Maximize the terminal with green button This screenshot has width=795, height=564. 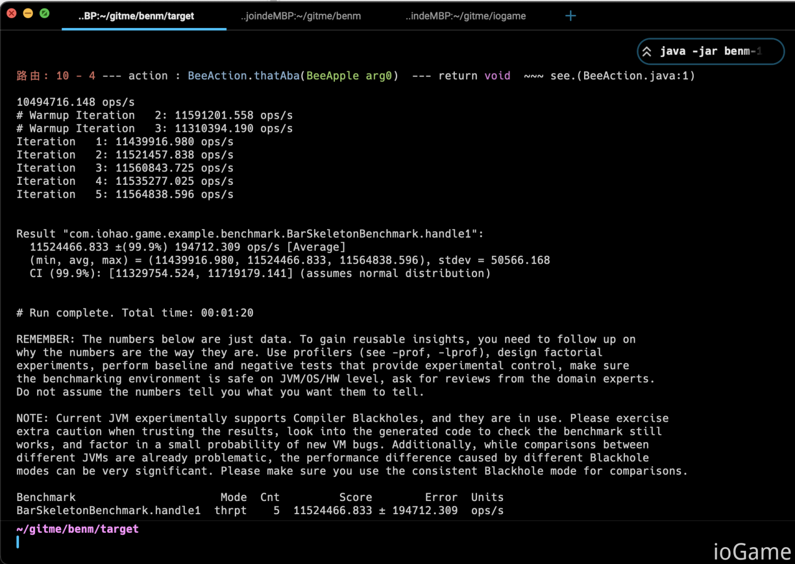click(x=45, y=13)
